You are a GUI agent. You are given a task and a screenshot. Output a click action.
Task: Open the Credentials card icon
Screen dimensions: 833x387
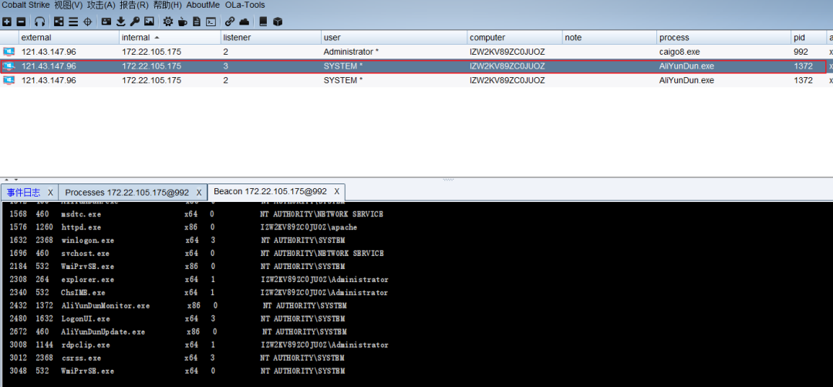106,22
